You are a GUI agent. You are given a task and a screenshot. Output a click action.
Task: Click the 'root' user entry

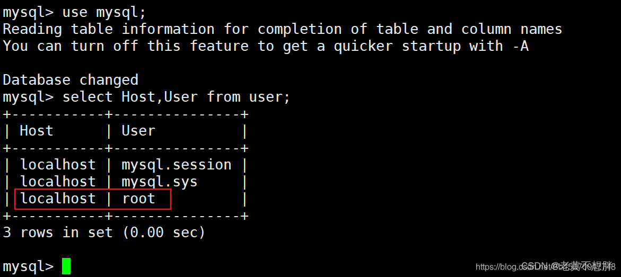[x=138, y=199]
